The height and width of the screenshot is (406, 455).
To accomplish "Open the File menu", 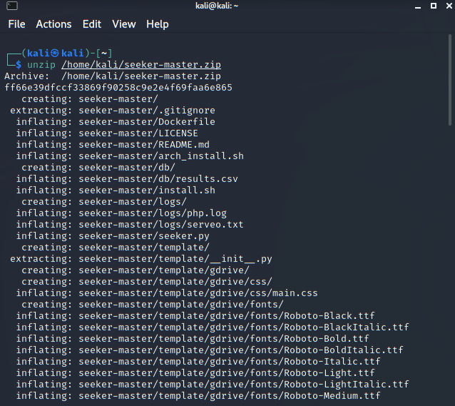I will click(16, 24).
